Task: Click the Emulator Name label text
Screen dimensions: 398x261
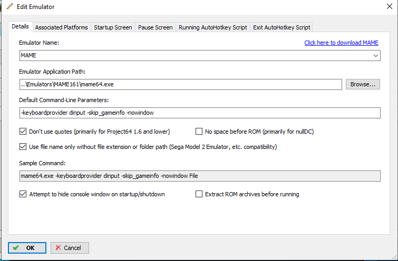Action: pos(39,43)
